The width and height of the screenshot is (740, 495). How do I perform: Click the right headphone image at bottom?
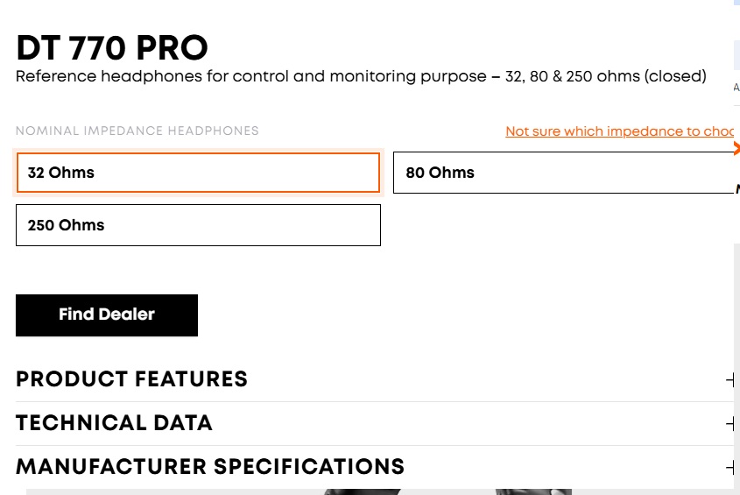pyautogui.click(x=534, y=491)
